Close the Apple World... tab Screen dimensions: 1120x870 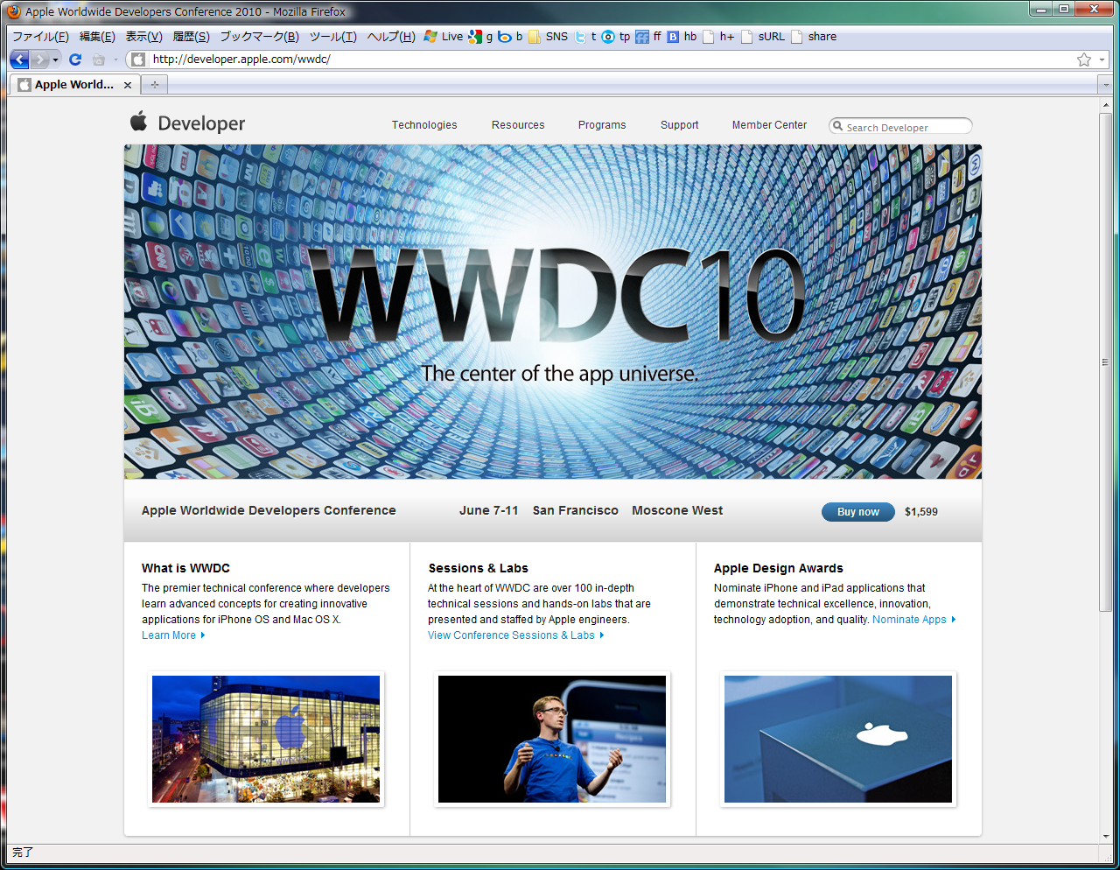128,85
